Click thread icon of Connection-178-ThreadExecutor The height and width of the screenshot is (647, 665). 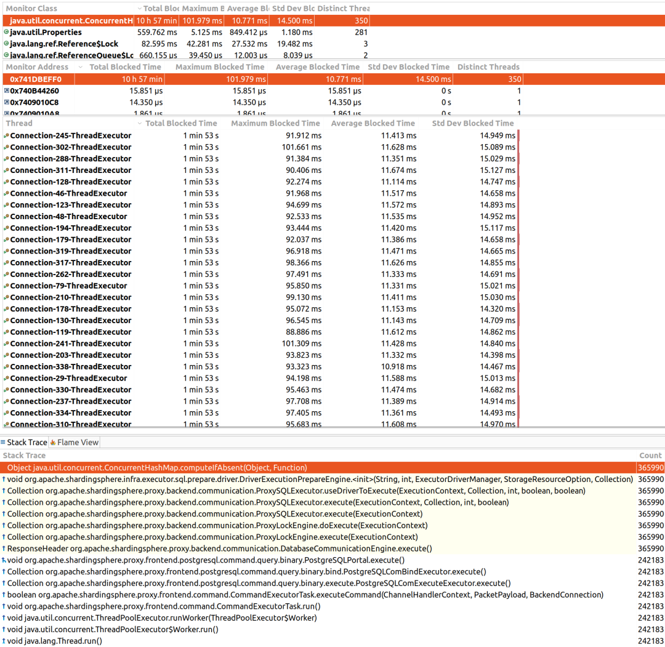[6, 308]
